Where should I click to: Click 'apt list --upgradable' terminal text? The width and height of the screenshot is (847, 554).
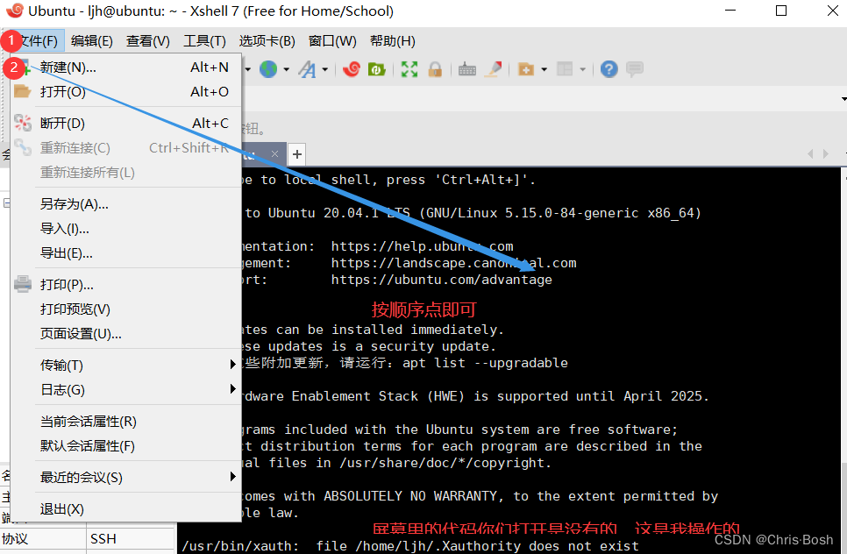pos(485,363)
